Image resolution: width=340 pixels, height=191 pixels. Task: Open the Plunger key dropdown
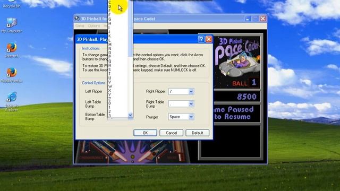tap(191, 117)
